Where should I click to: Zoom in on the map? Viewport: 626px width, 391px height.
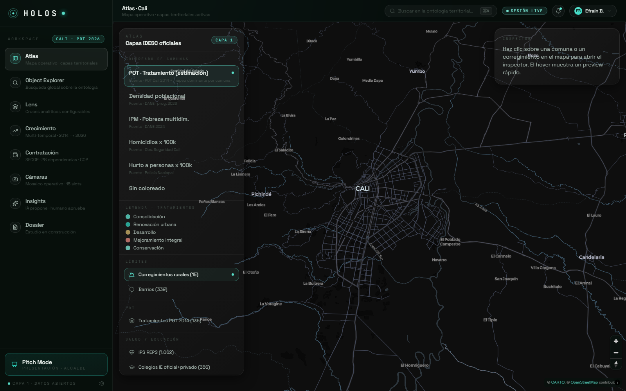(x=616, y=341)
